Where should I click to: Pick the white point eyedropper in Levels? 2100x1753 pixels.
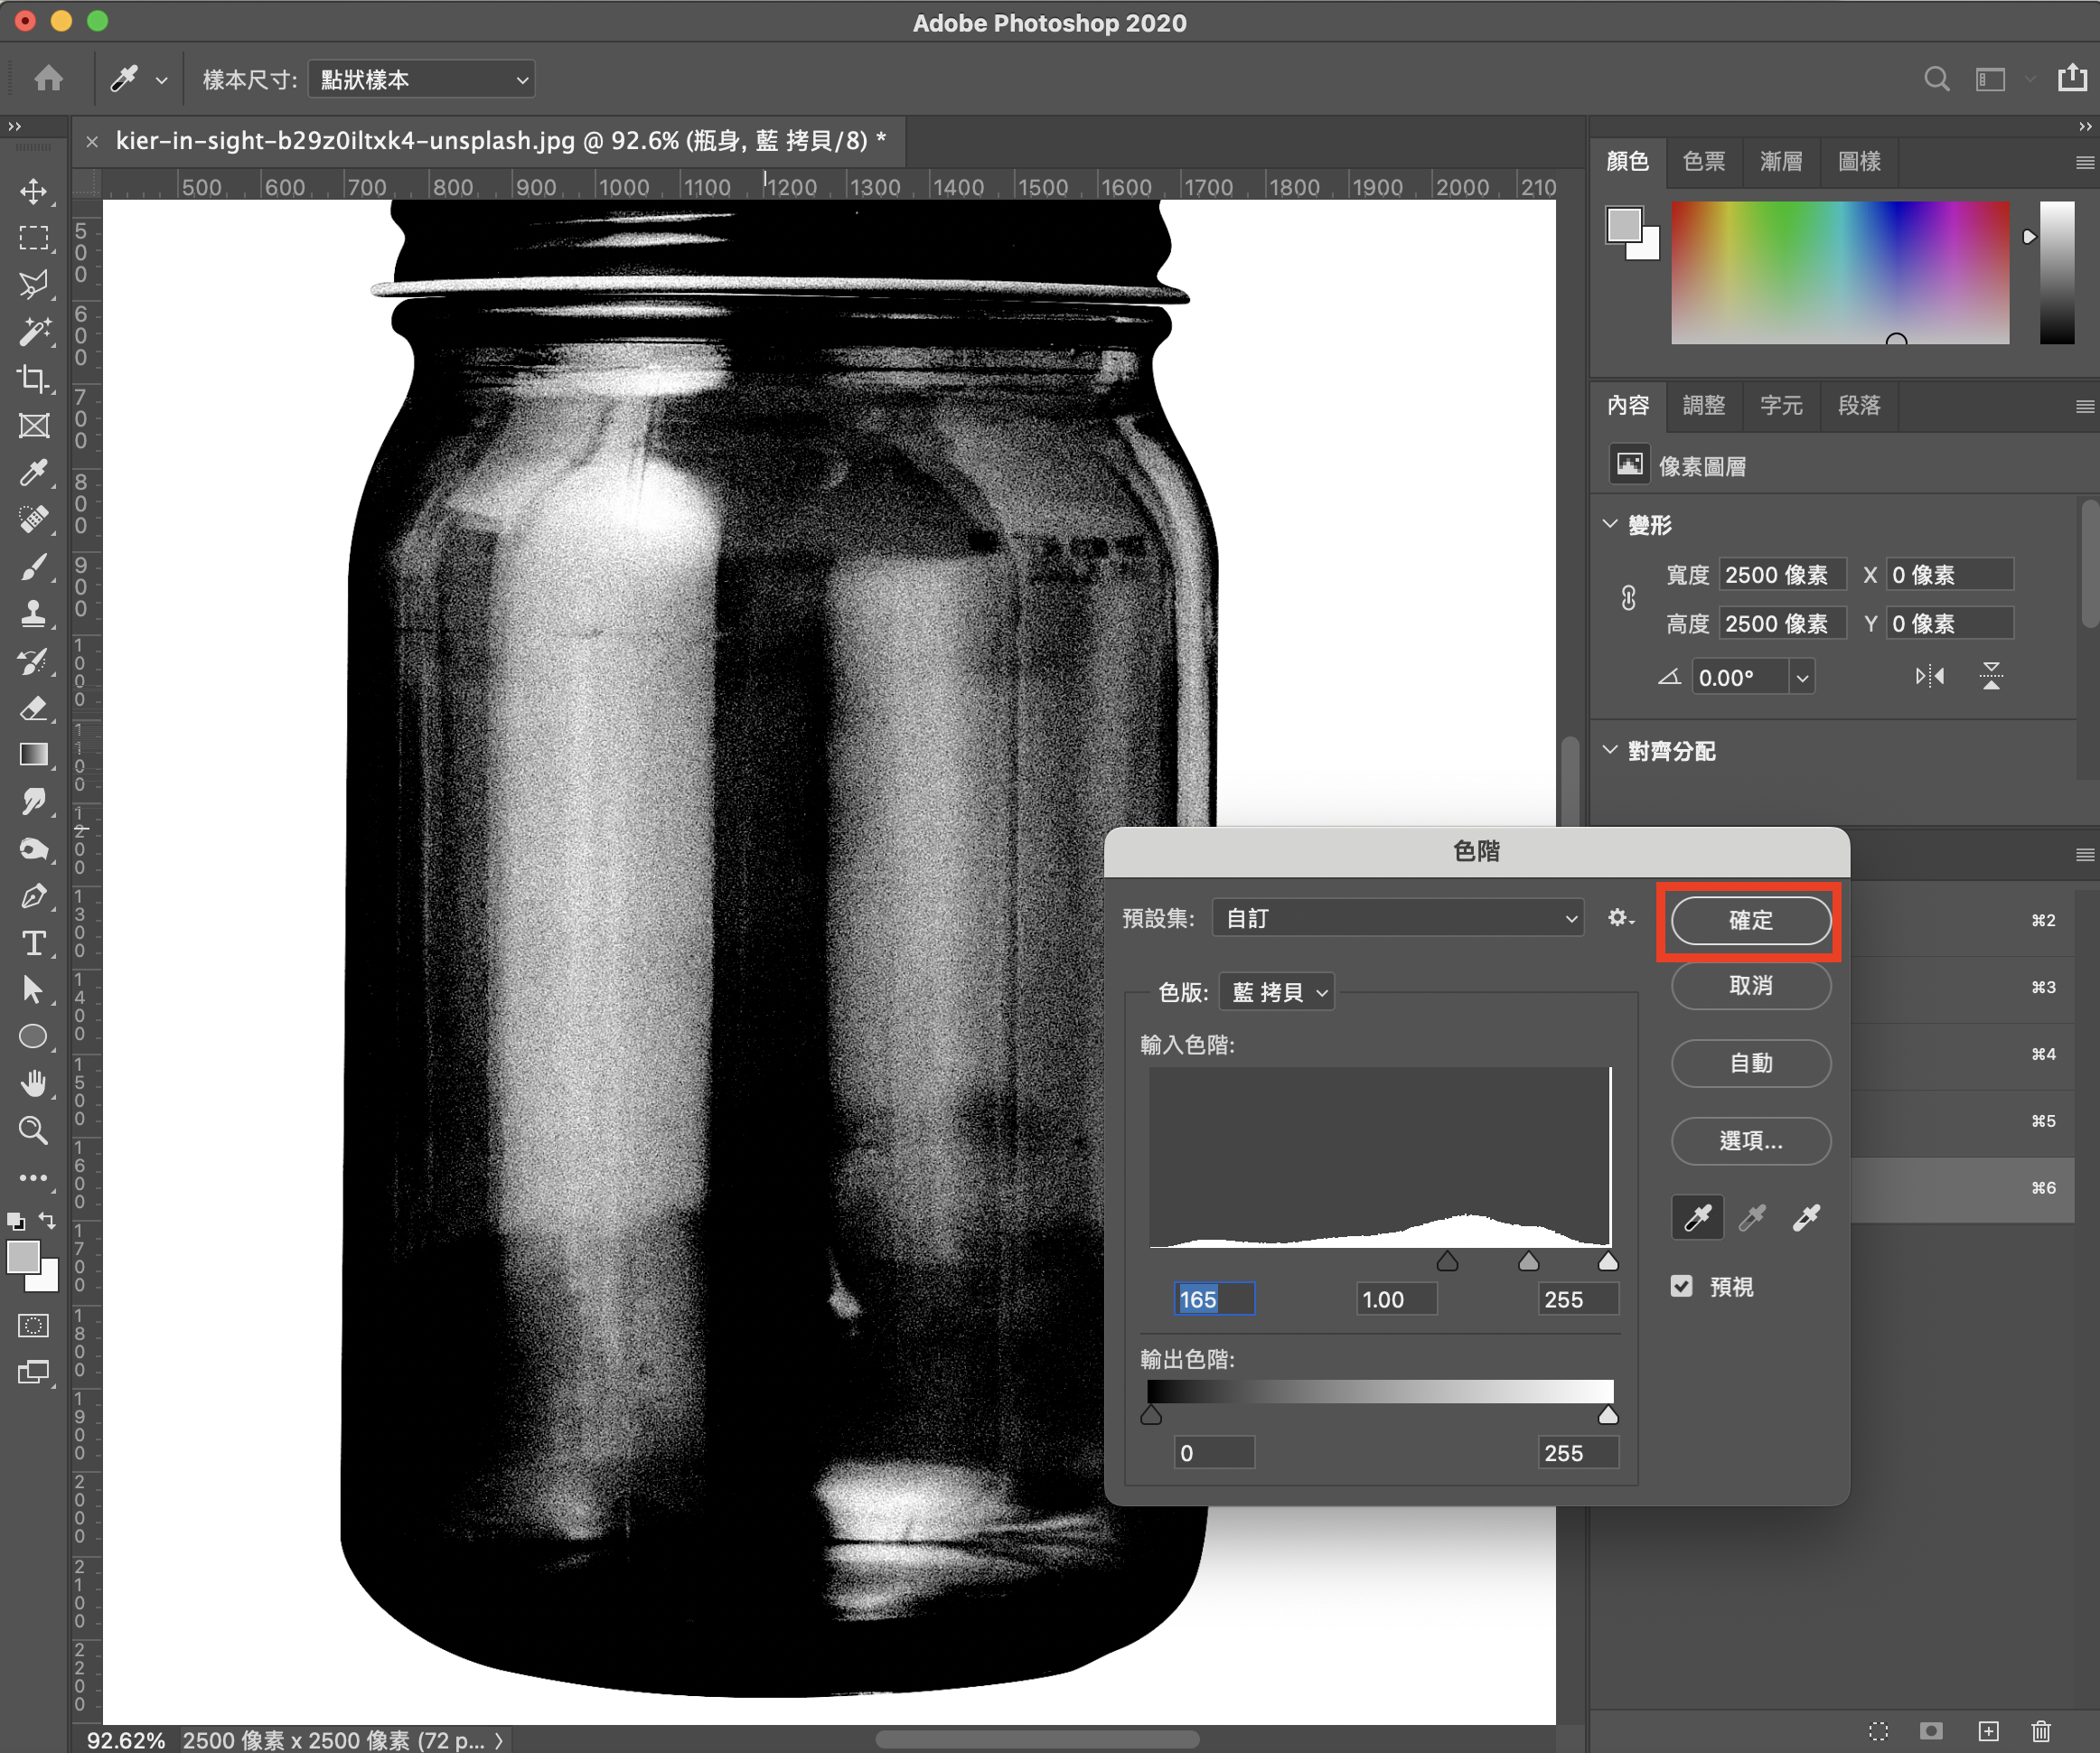[x=1806, y=1217]
